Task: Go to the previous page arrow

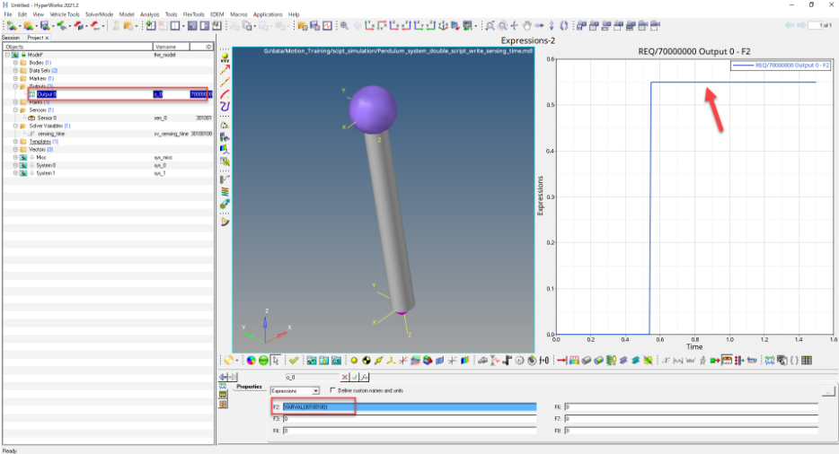Action: 790,26
